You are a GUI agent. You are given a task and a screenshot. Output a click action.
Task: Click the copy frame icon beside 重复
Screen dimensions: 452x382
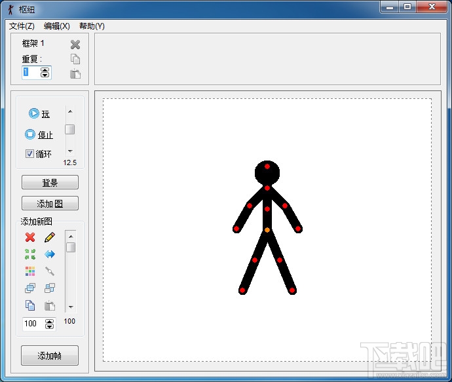click(x=75, y=59)
